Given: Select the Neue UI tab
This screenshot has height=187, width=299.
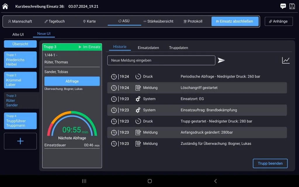Looking at the screenshot, I should (x=44, y=34).
